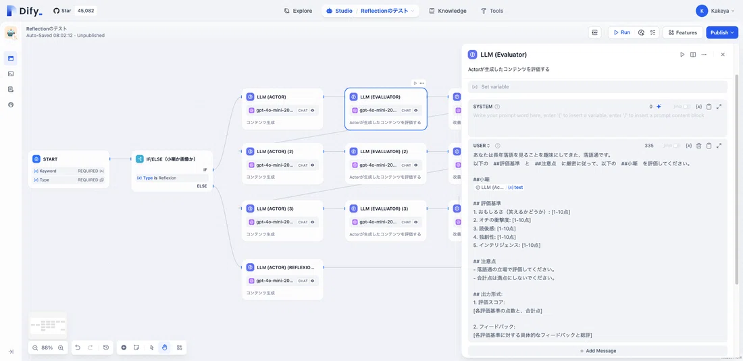
Task: Organize blocks with the layout icon
Action: click(x=179, y=348)
